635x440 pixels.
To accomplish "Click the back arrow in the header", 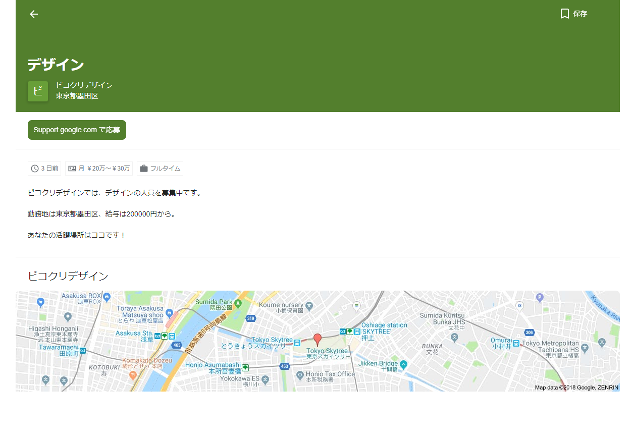I will point(34,14).
